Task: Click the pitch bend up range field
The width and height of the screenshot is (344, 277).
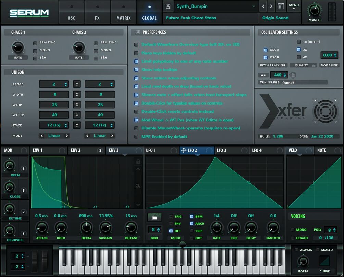Action: 18,256
